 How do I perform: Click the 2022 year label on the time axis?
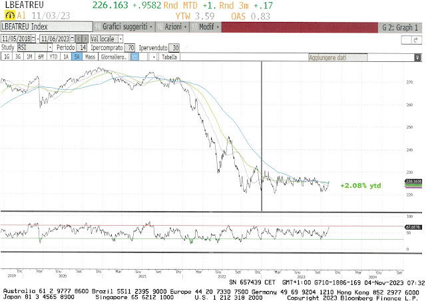coord(222,276)
